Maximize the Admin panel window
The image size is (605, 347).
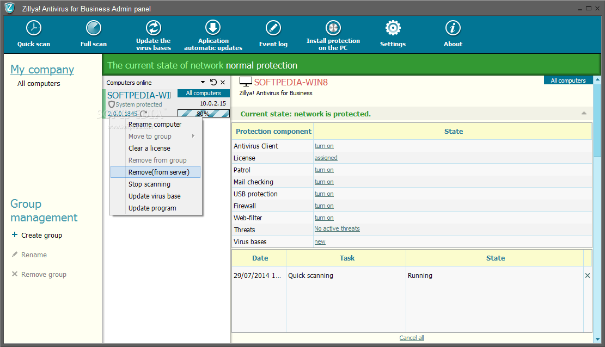(589, 8)
